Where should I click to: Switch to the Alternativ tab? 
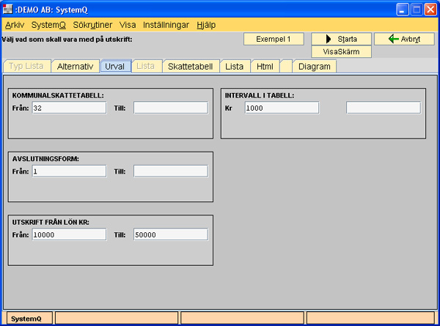click(75, 67)
